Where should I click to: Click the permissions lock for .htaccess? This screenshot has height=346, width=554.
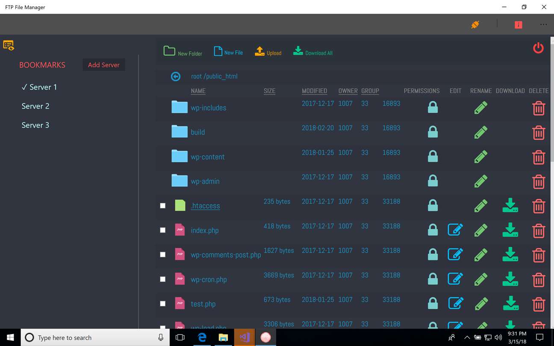click(x=433, y=205)
